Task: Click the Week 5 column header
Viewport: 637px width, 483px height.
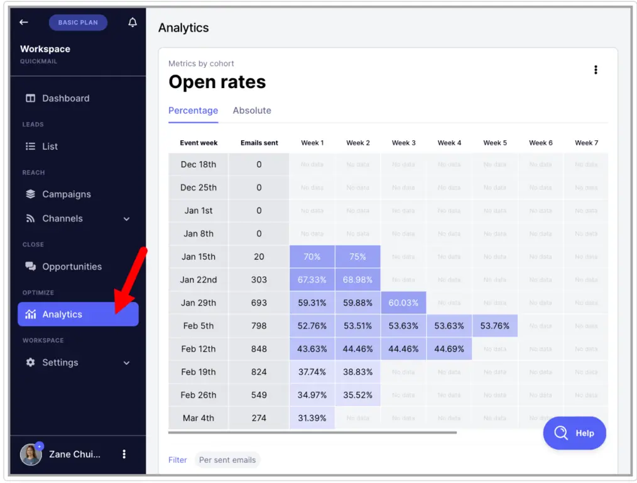Action: point(495,143)
